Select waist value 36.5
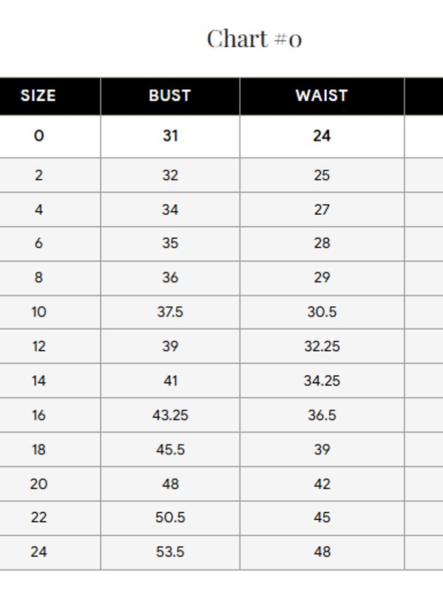The image size is (443, 590). (x=322, y=415)
